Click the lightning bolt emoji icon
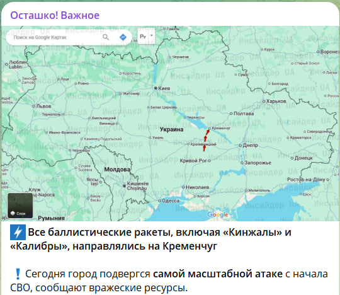340x295 pixels. pos(18,232)
